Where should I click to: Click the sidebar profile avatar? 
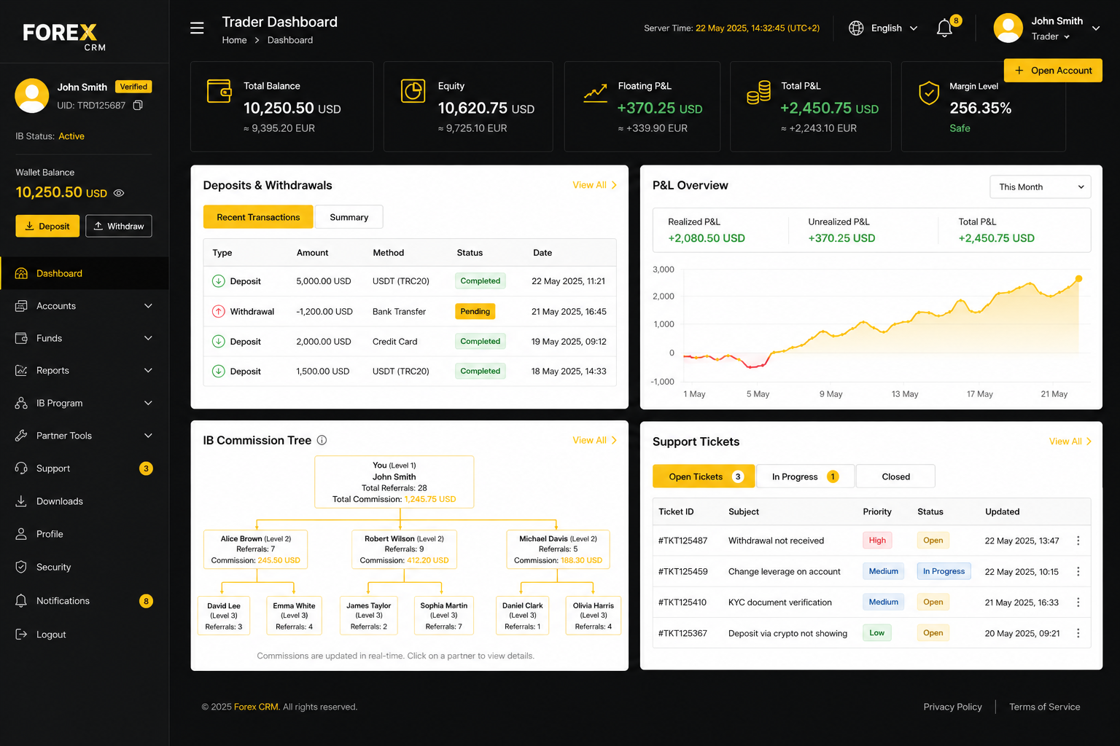click(32, 96)
